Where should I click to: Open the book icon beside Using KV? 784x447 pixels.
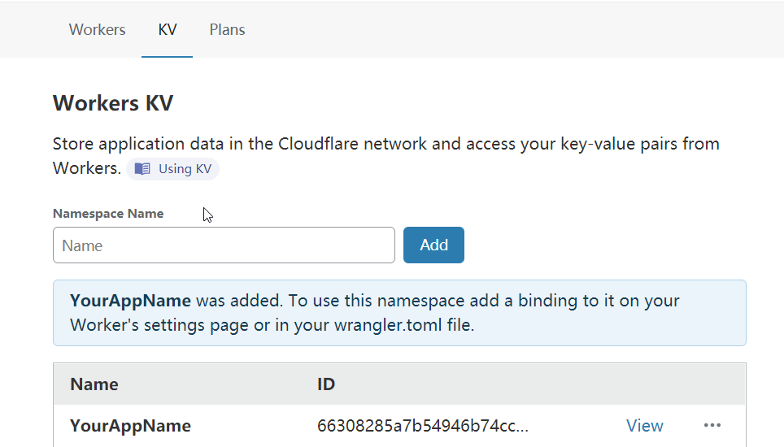[x=142, y=169]
